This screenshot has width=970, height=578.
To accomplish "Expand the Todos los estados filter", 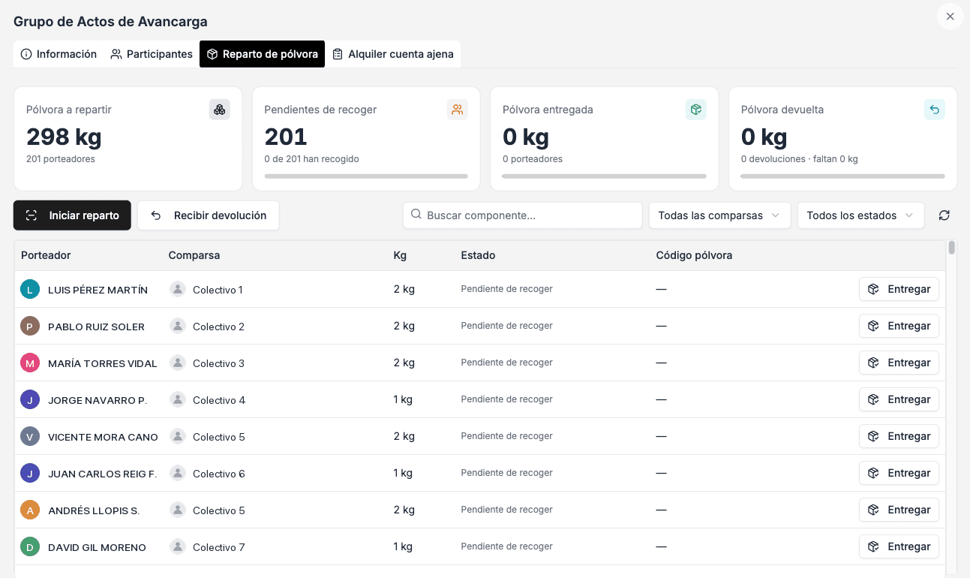I will (861, 215).
